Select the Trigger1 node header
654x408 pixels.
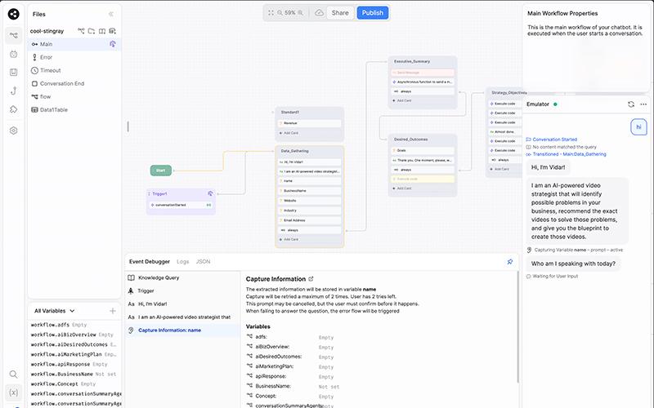181,193
